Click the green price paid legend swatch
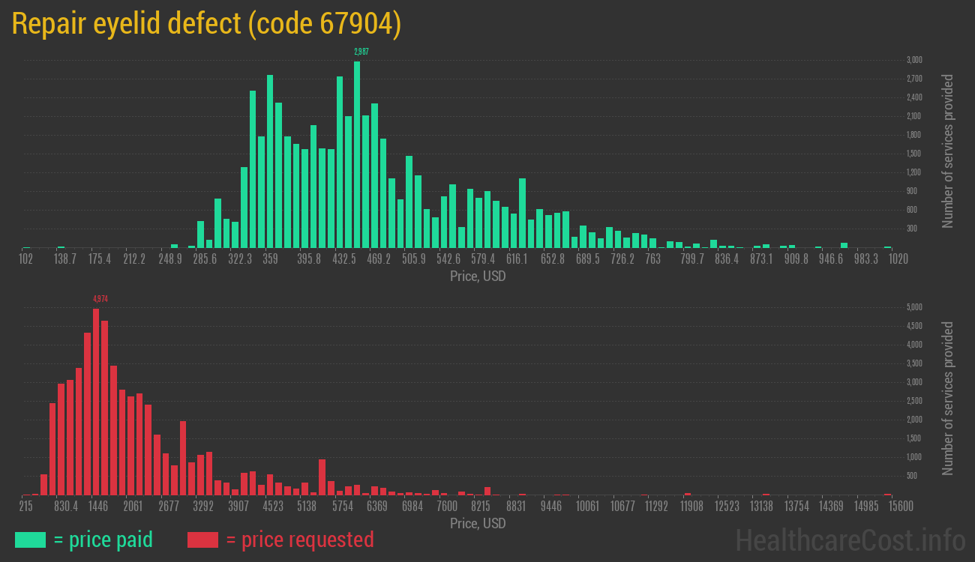Screen dimensions: 975x562 point(30,540)
